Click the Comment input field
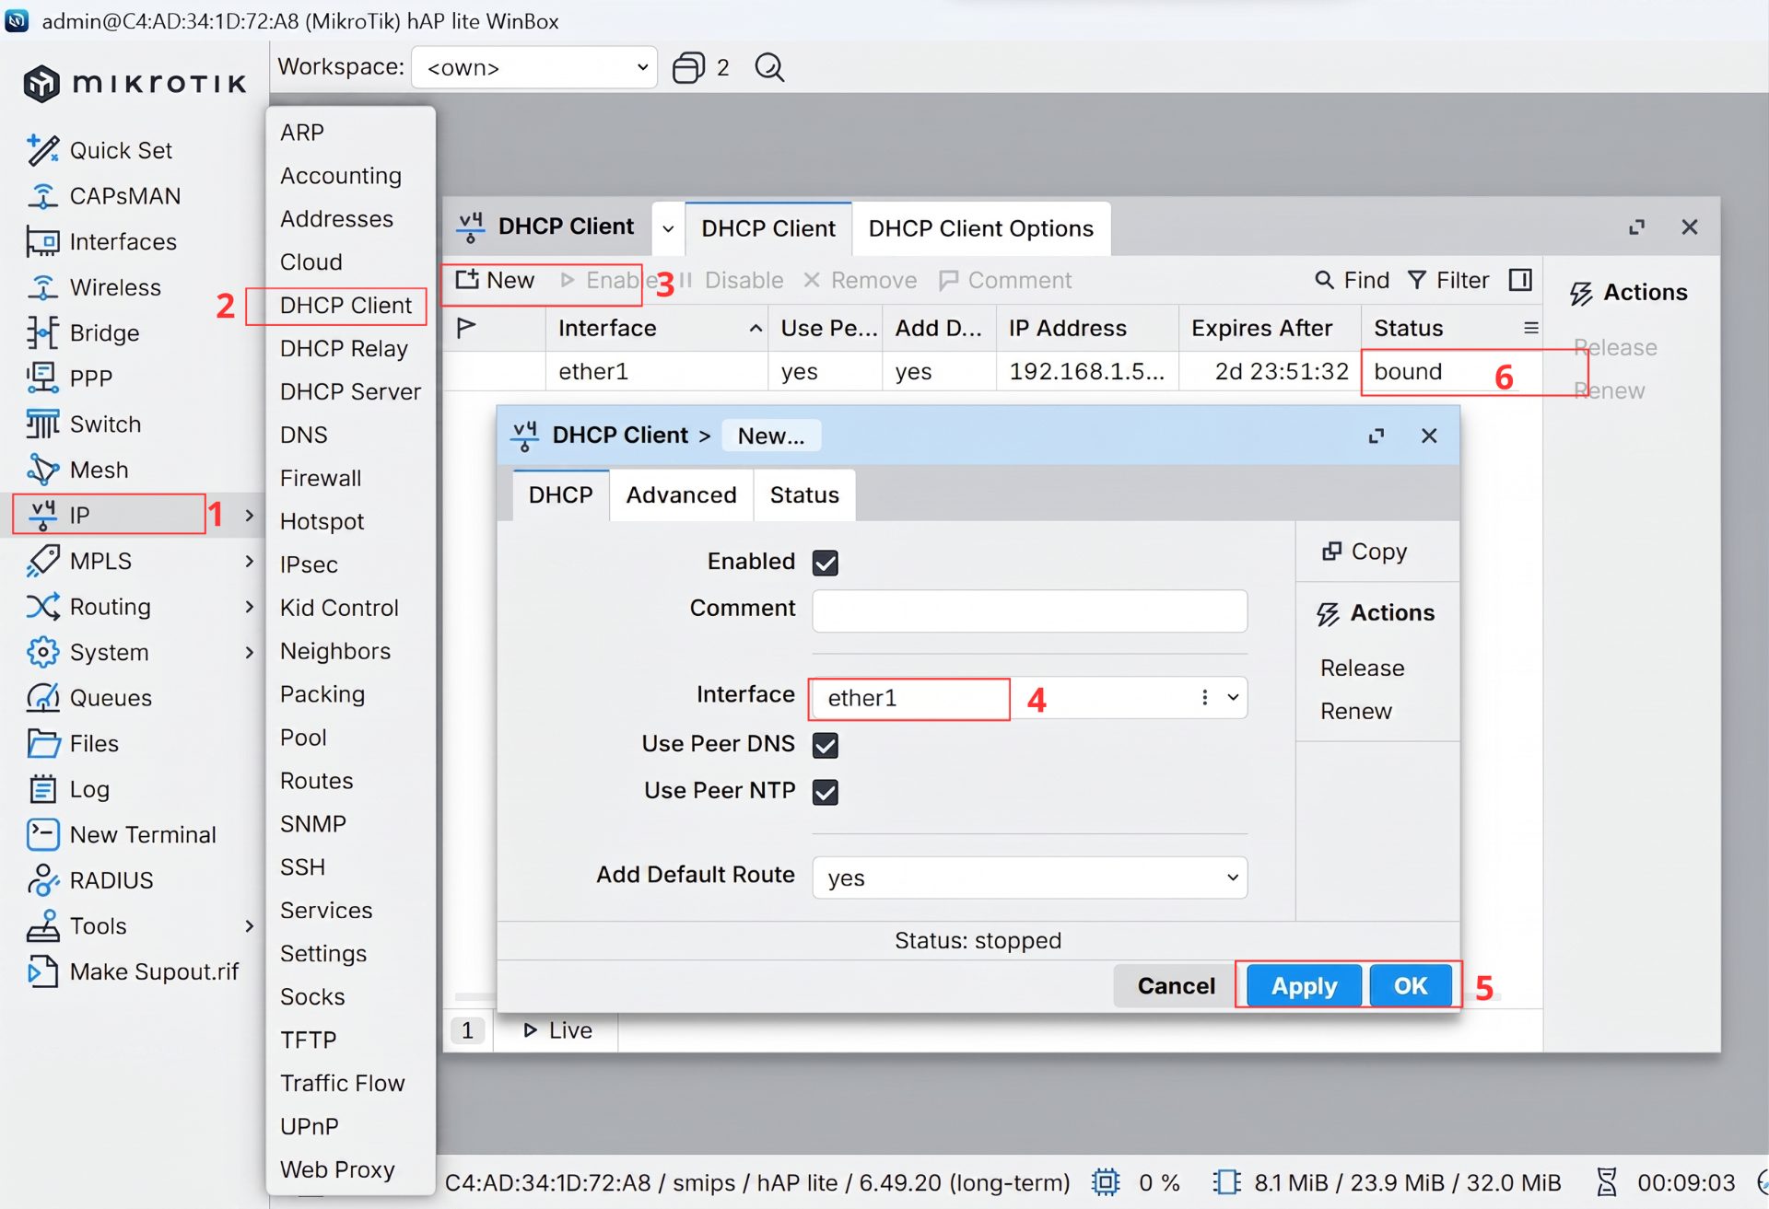 point(1030,610)
